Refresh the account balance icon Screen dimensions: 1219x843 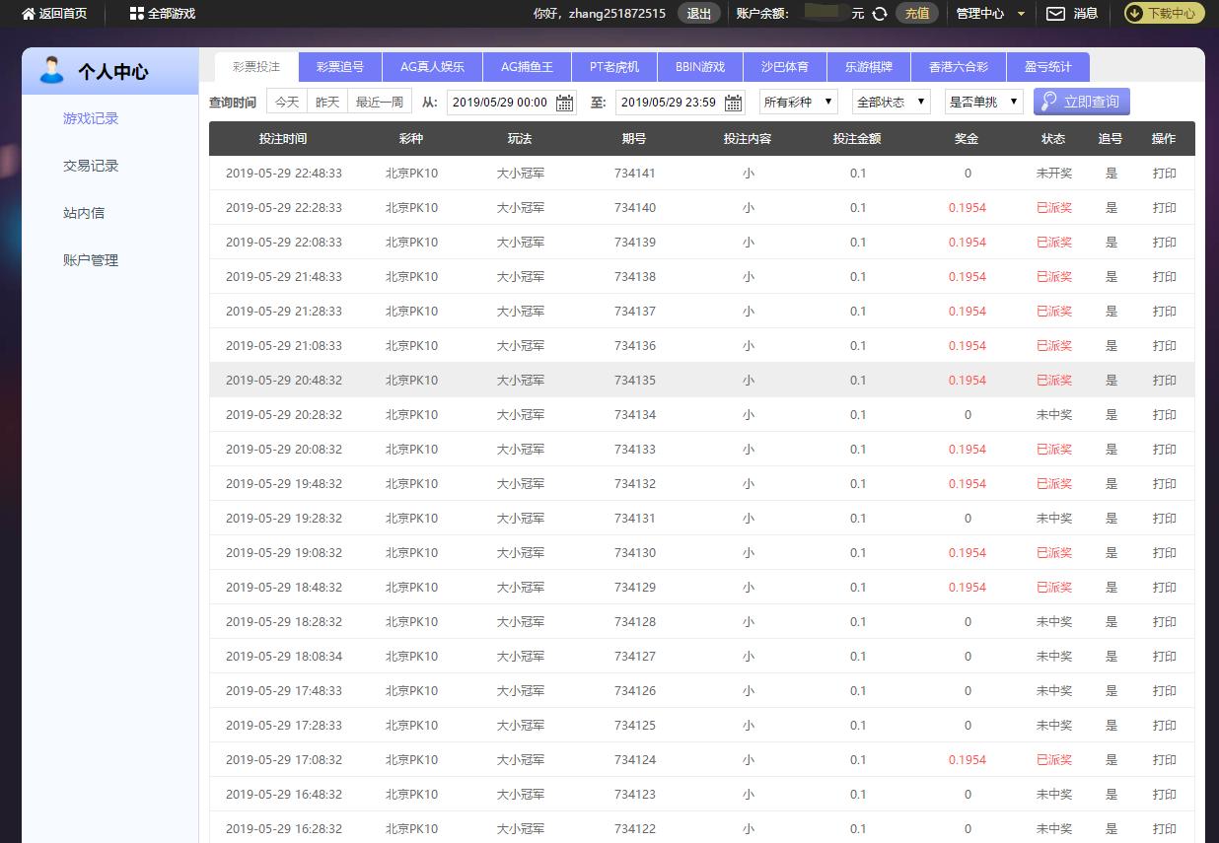point(880,14)
